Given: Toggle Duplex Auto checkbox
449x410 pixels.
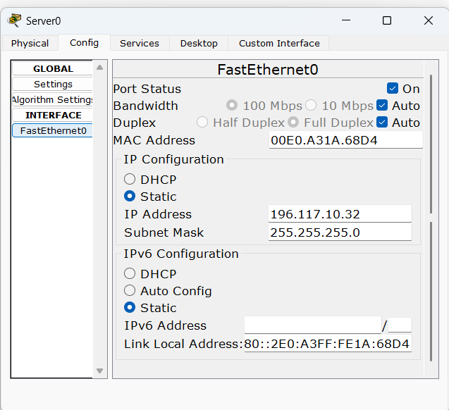Looking at the screenshot, I should click(382, 123).
